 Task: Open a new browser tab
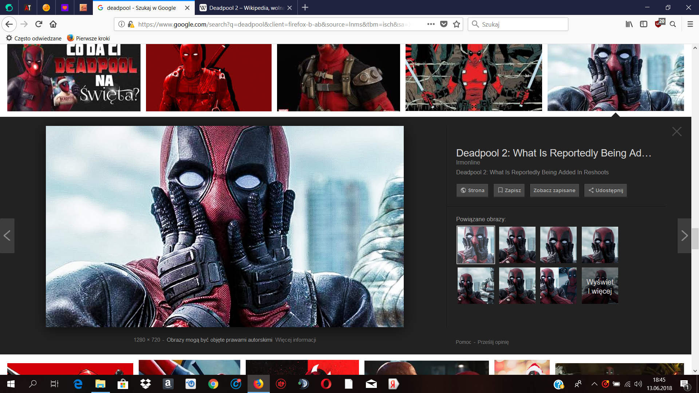(x=305, y=7)
